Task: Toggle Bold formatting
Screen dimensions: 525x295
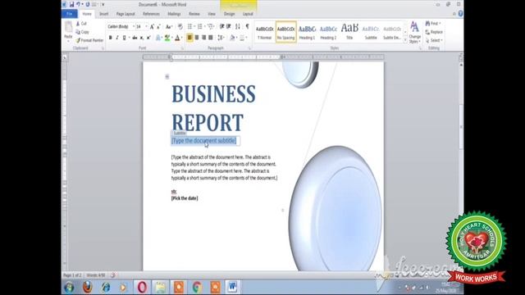Action: pyautogui.click(x=110, y=38)
